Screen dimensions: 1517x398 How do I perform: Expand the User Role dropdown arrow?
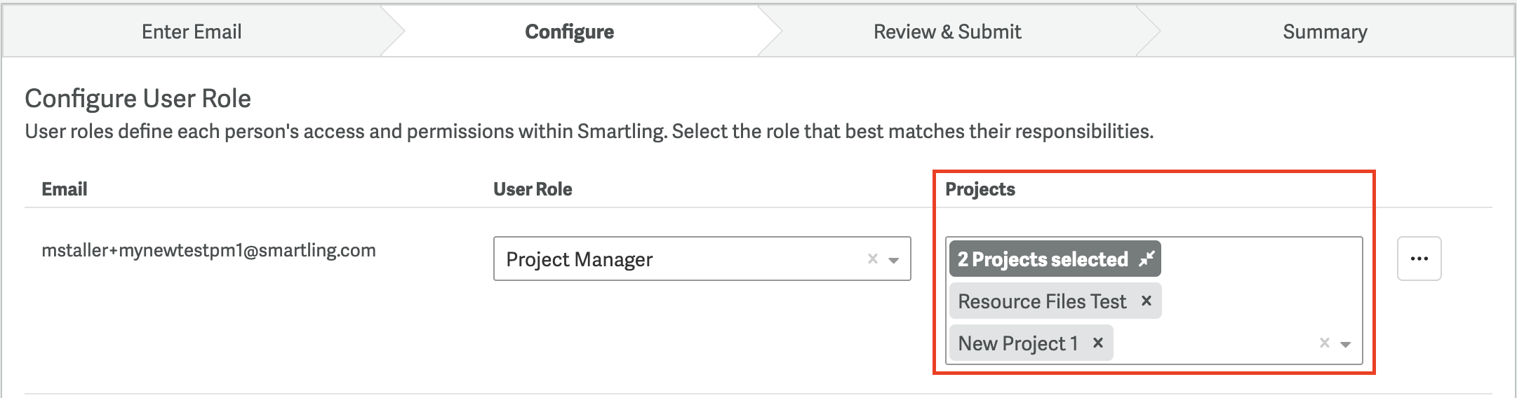[x=894, y=260]
